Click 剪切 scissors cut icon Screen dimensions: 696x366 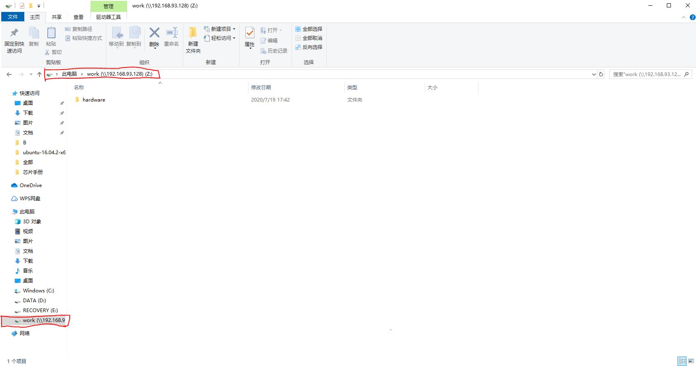[x=53, y=52]
